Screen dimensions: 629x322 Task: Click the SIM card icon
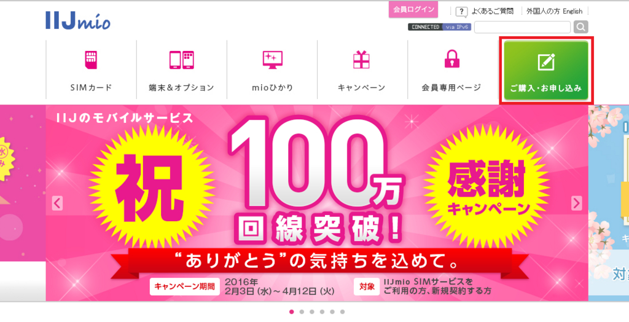91,60
